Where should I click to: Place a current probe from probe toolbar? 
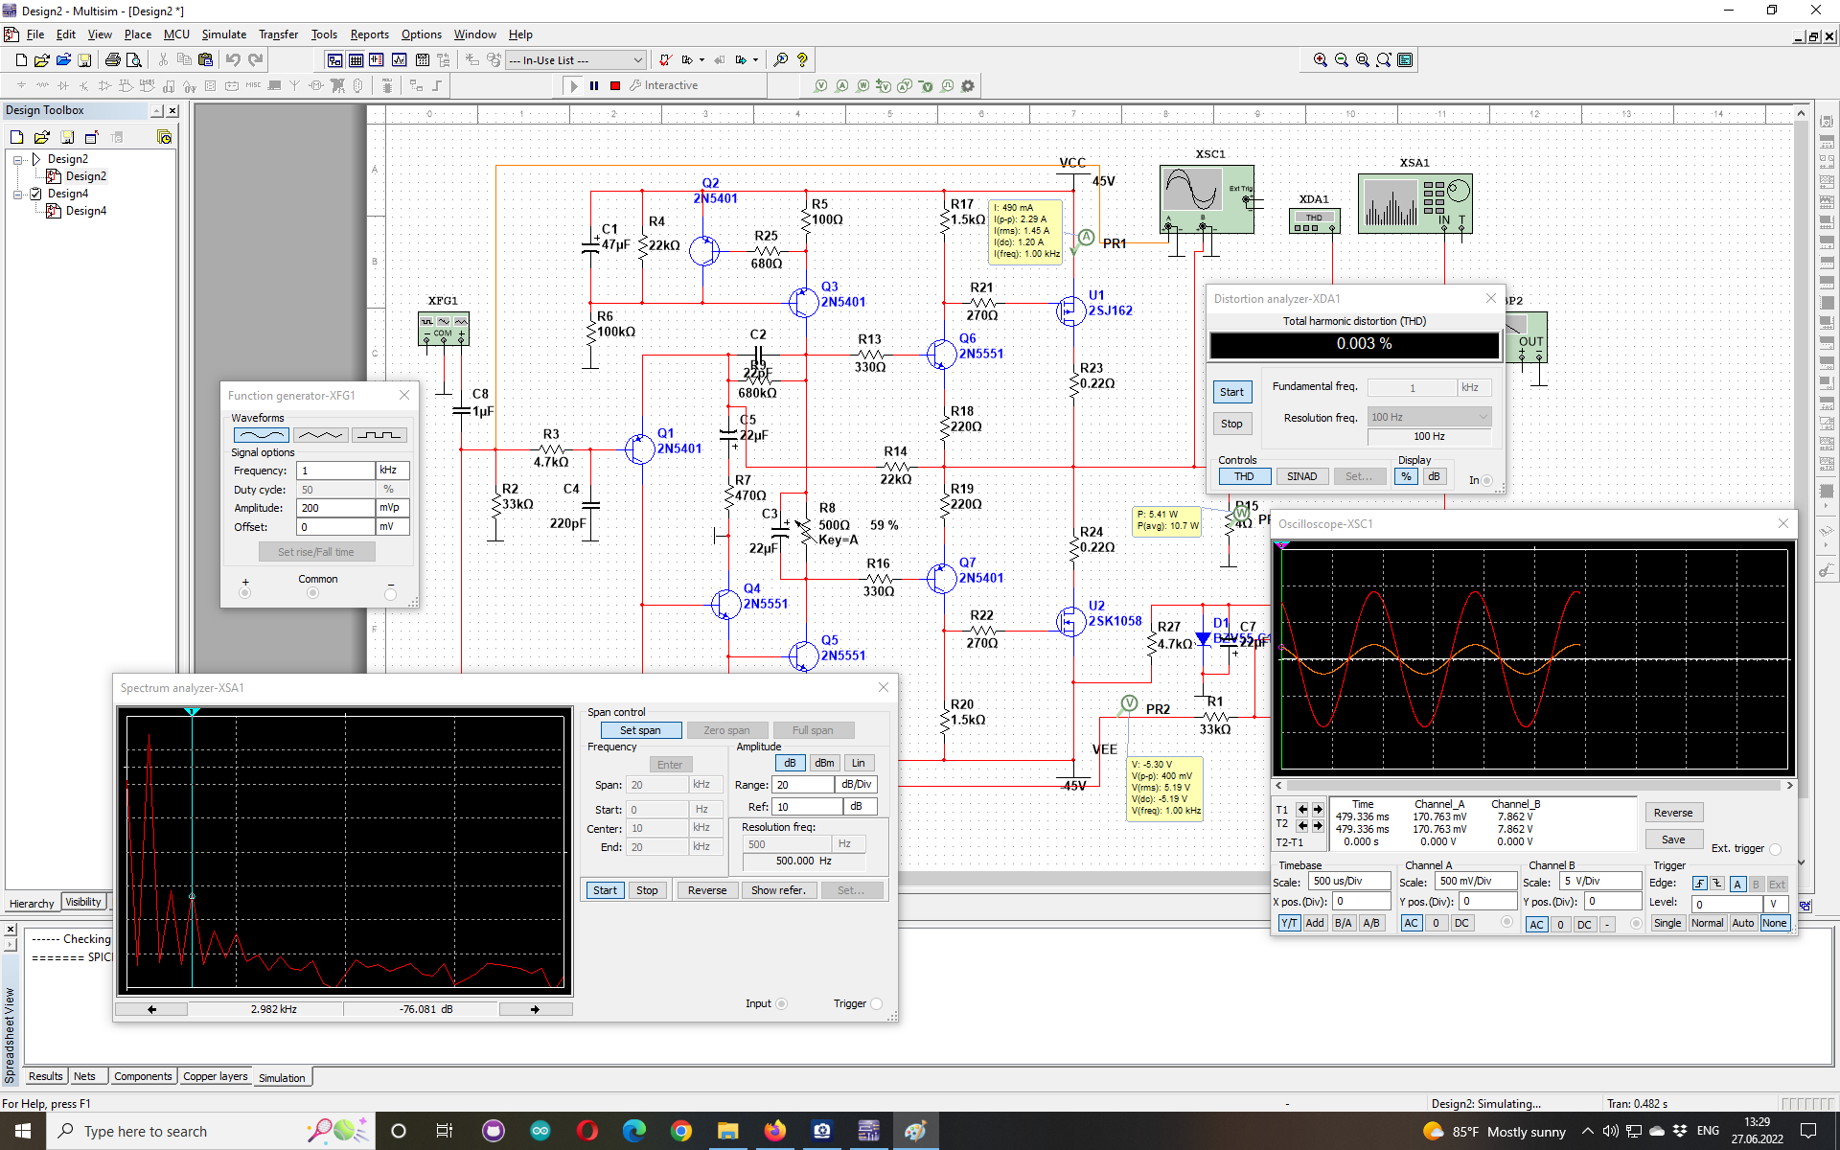[841, 85]
